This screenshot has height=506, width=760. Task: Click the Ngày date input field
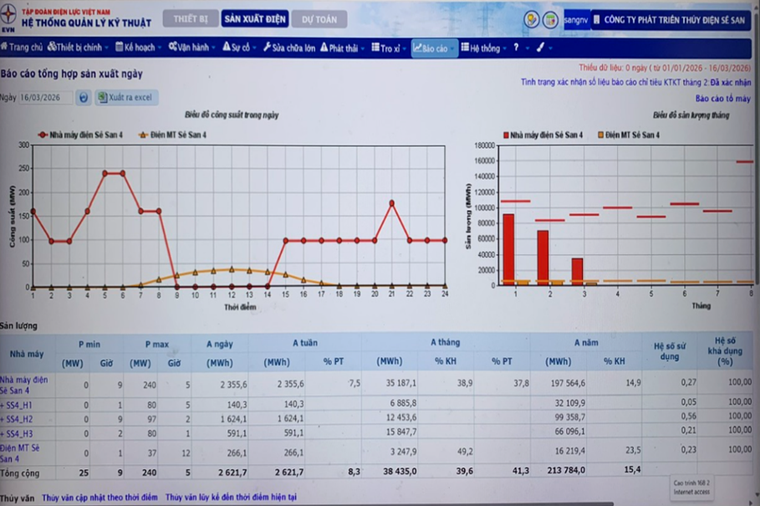(45, 97)
